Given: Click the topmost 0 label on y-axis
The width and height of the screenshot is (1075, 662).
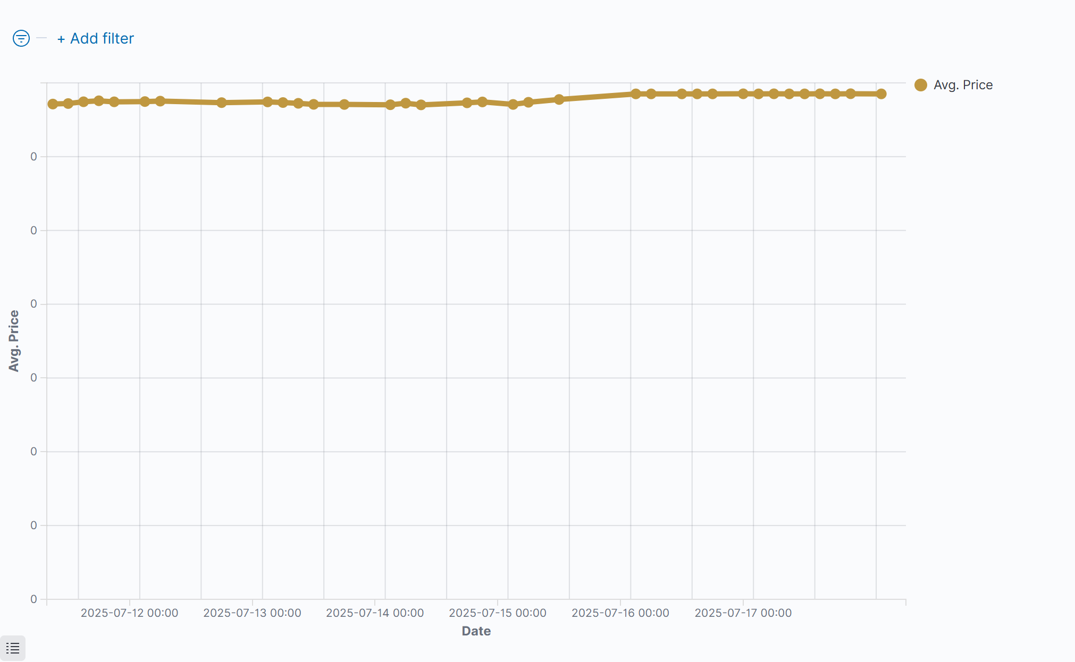Looking at the screenshot, I should (x=33, y=157).
